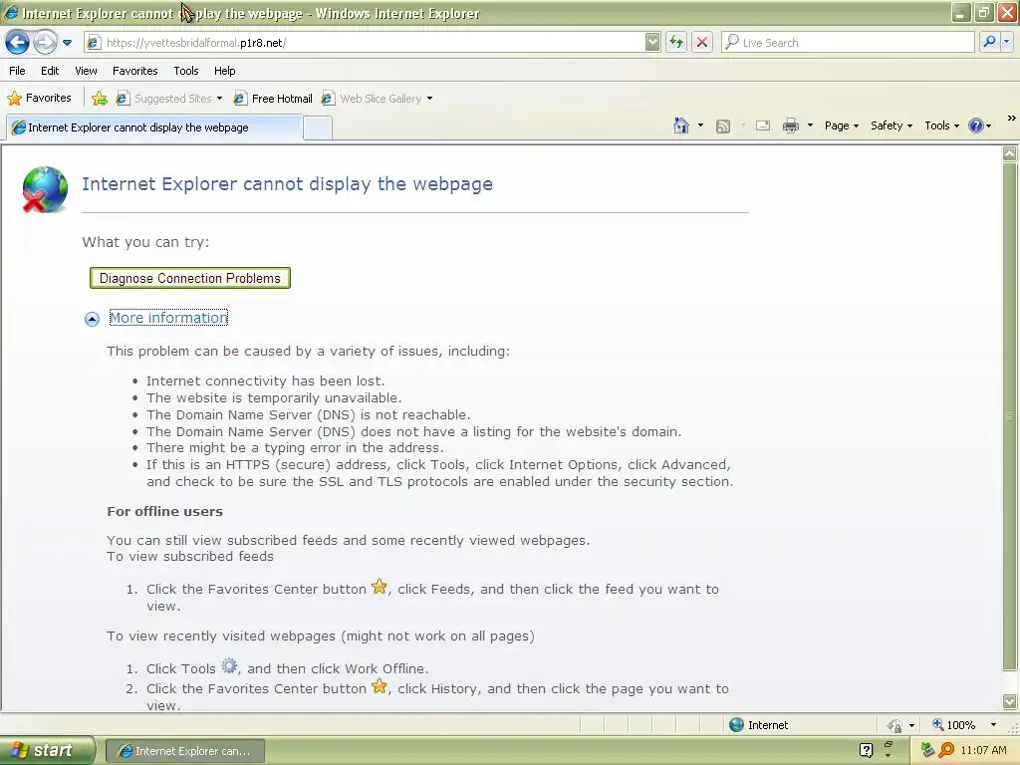1020x765 pixels.
Task: Expand the zoom level dropdown arrow
Action: coord(993,725)
